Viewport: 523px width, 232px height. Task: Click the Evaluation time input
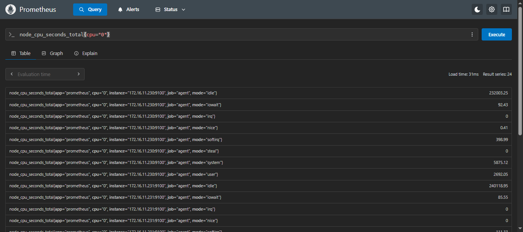tap(45, 74)
